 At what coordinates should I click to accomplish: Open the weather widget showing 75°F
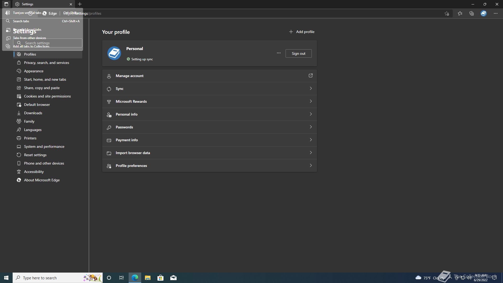(430, 278)
